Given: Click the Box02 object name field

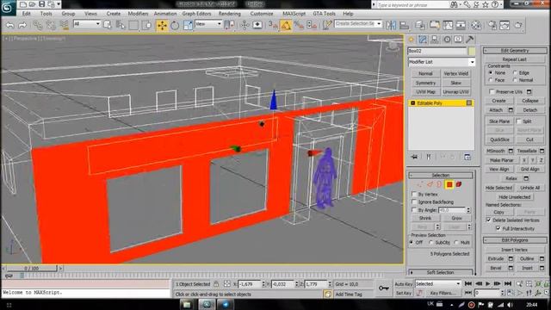Looking at the screenshot, I should pos(437,51).
